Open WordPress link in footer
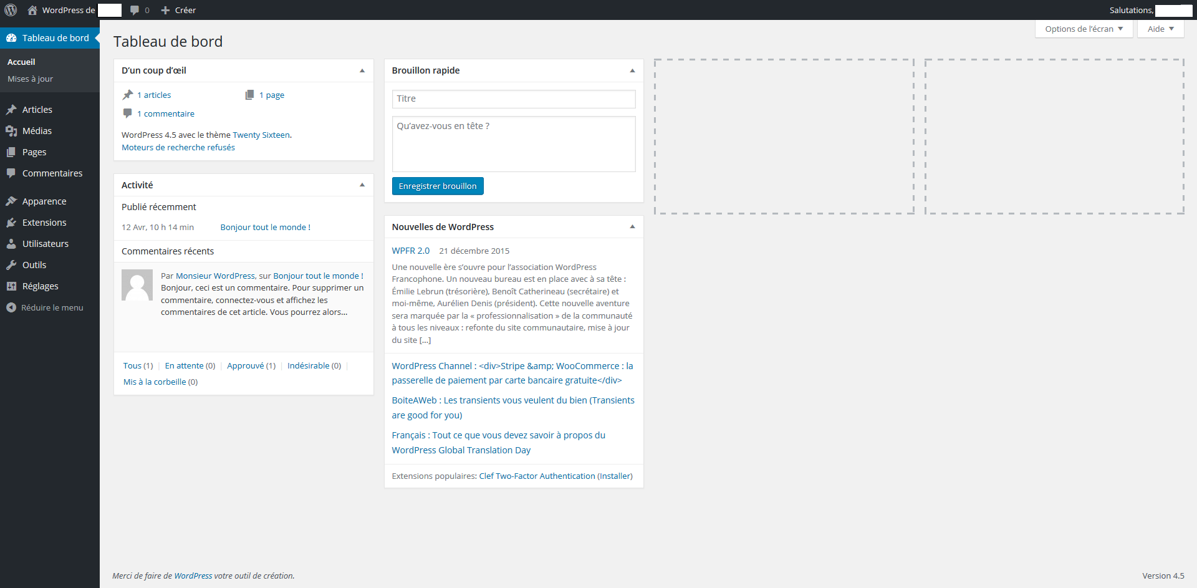 193,576
